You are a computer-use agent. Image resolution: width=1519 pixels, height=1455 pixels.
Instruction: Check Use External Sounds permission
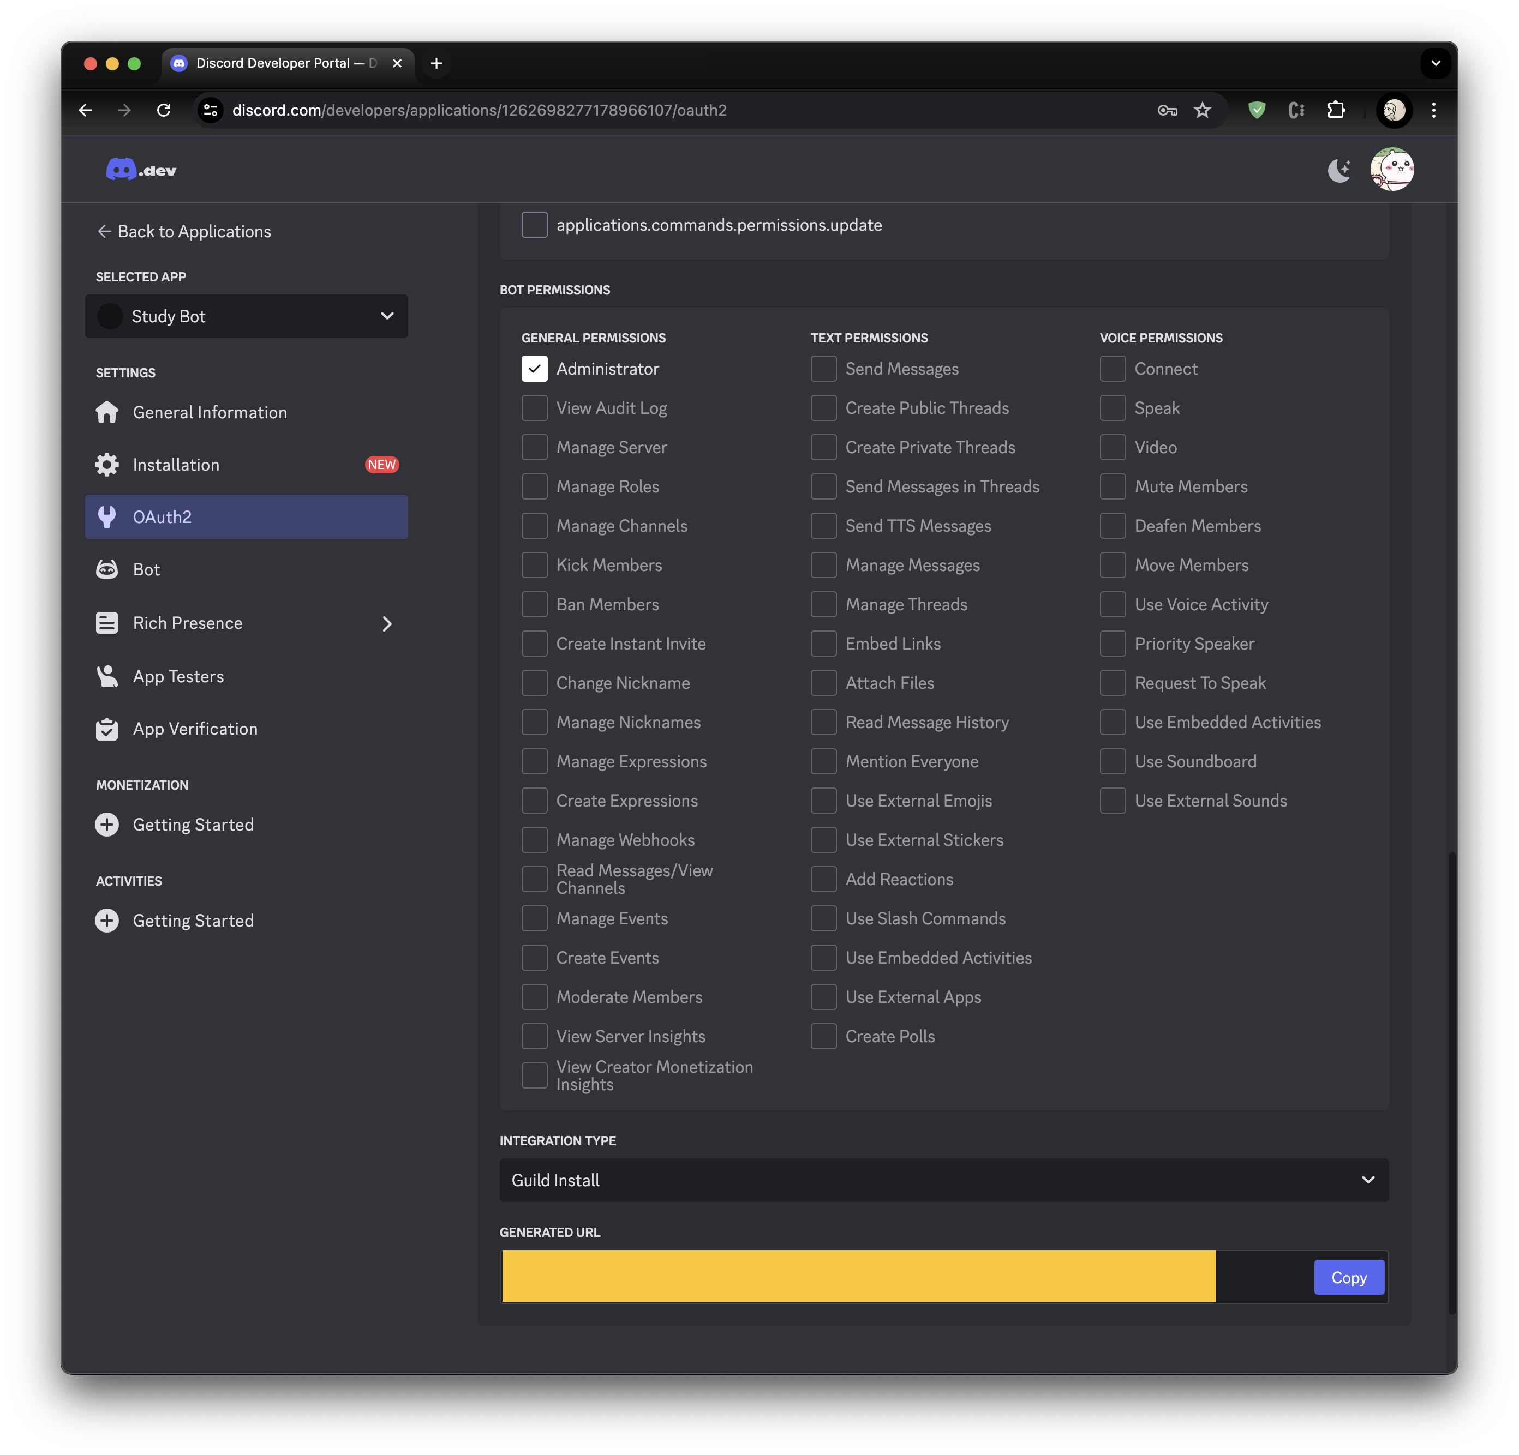coord(1113,801)
